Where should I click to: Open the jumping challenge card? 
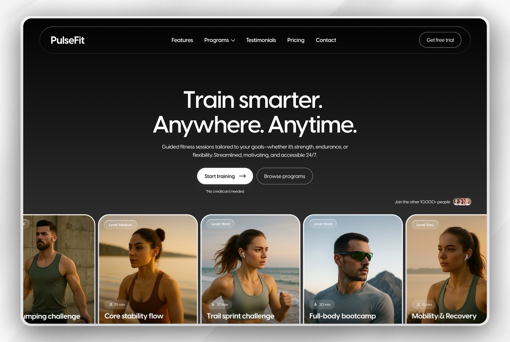[59, 269]
